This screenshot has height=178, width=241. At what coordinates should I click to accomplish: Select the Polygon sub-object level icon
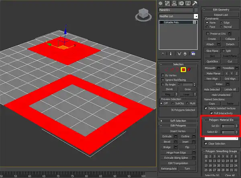click(x=183, y=70)
